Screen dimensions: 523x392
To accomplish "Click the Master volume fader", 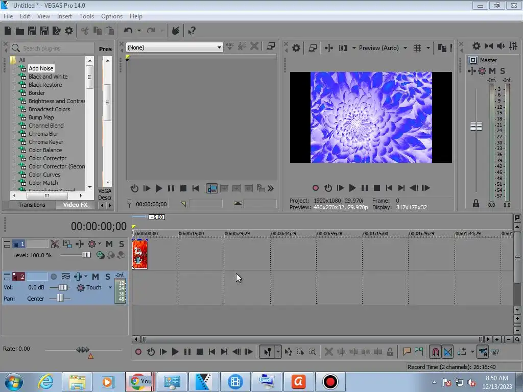I will 476,127.
